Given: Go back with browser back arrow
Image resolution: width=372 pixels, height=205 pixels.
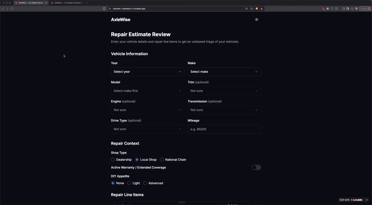Looking at the screenshot, I should point(3,9).
